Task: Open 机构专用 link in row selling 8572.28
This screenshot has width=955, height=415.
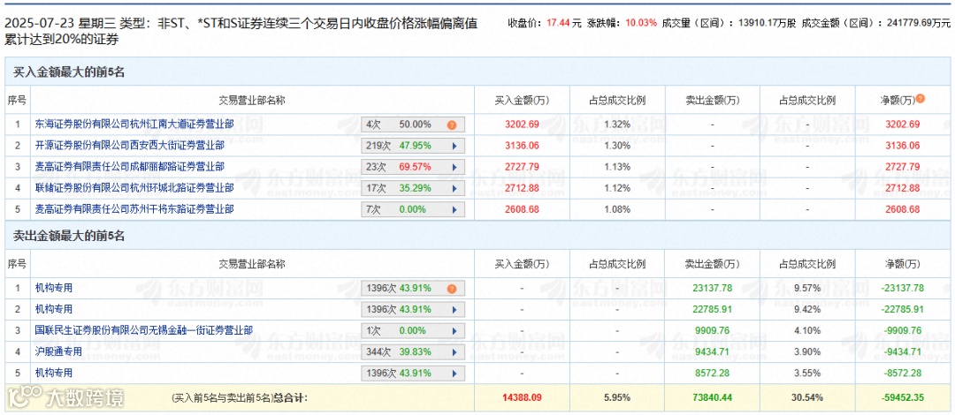Action: (x=54, y=372)
